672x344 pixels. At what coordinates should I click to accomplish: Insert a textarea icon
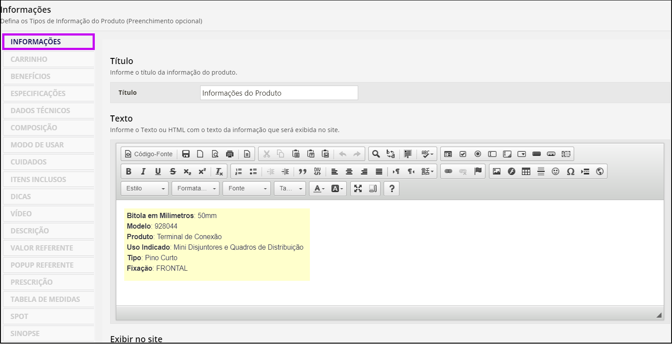click(x=507, y=154)
